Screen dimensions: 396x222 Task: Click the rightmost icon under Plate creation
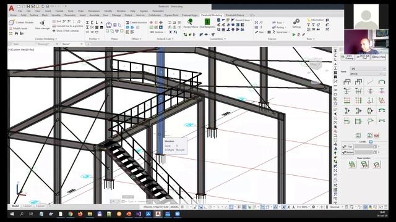[x=376, y=165]
